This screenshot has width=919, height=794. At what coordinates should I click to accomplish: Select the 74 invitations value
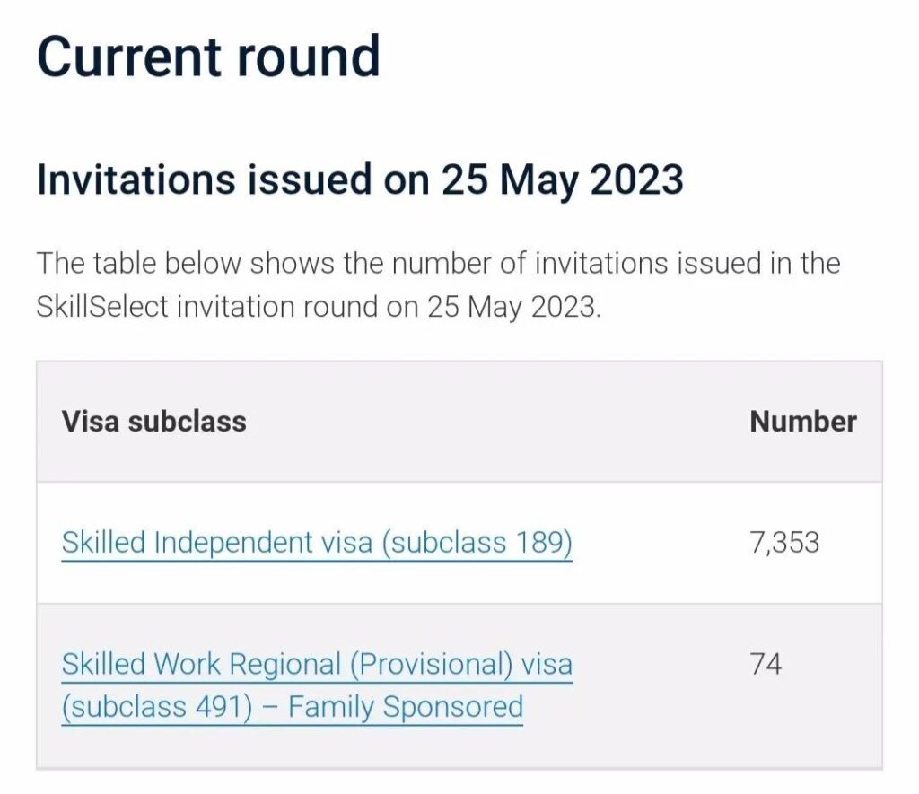click(x=766, y=665)
